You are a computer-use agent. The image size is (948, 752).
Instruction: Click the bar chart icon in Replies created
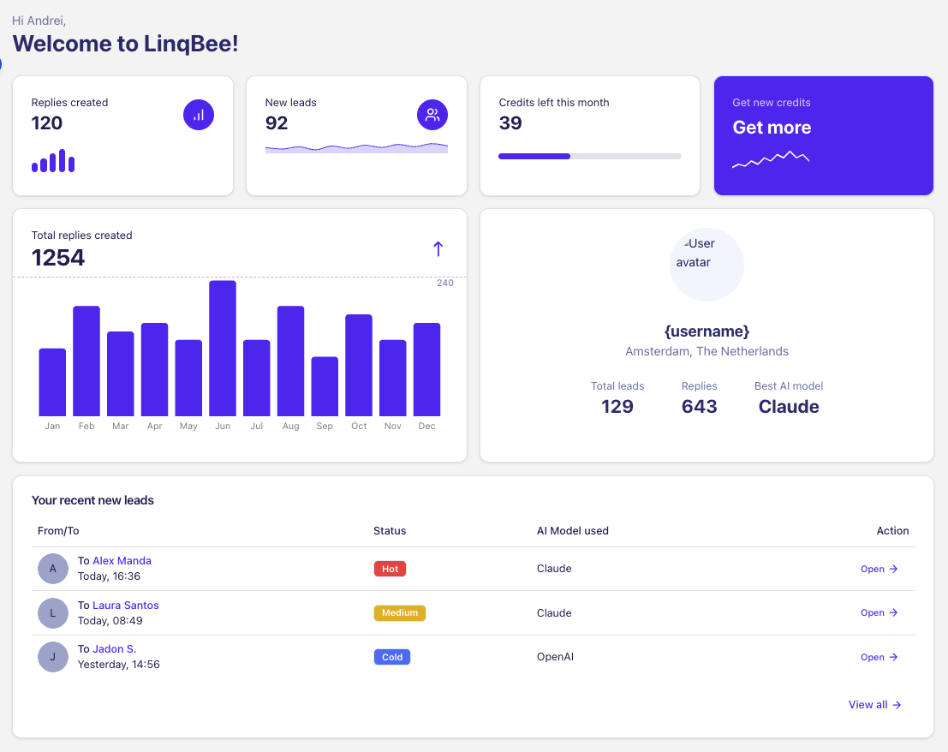[199, 115]
